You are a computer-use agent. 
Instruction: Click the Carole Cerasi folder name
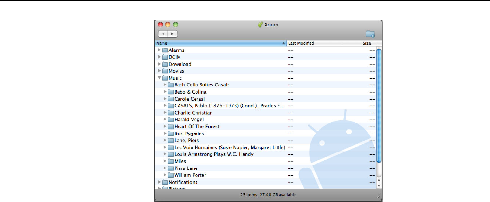click(190, 99)
